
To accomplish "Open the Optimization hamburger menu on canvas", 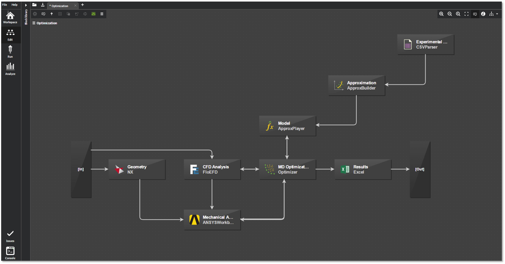I will coord(34,23).
